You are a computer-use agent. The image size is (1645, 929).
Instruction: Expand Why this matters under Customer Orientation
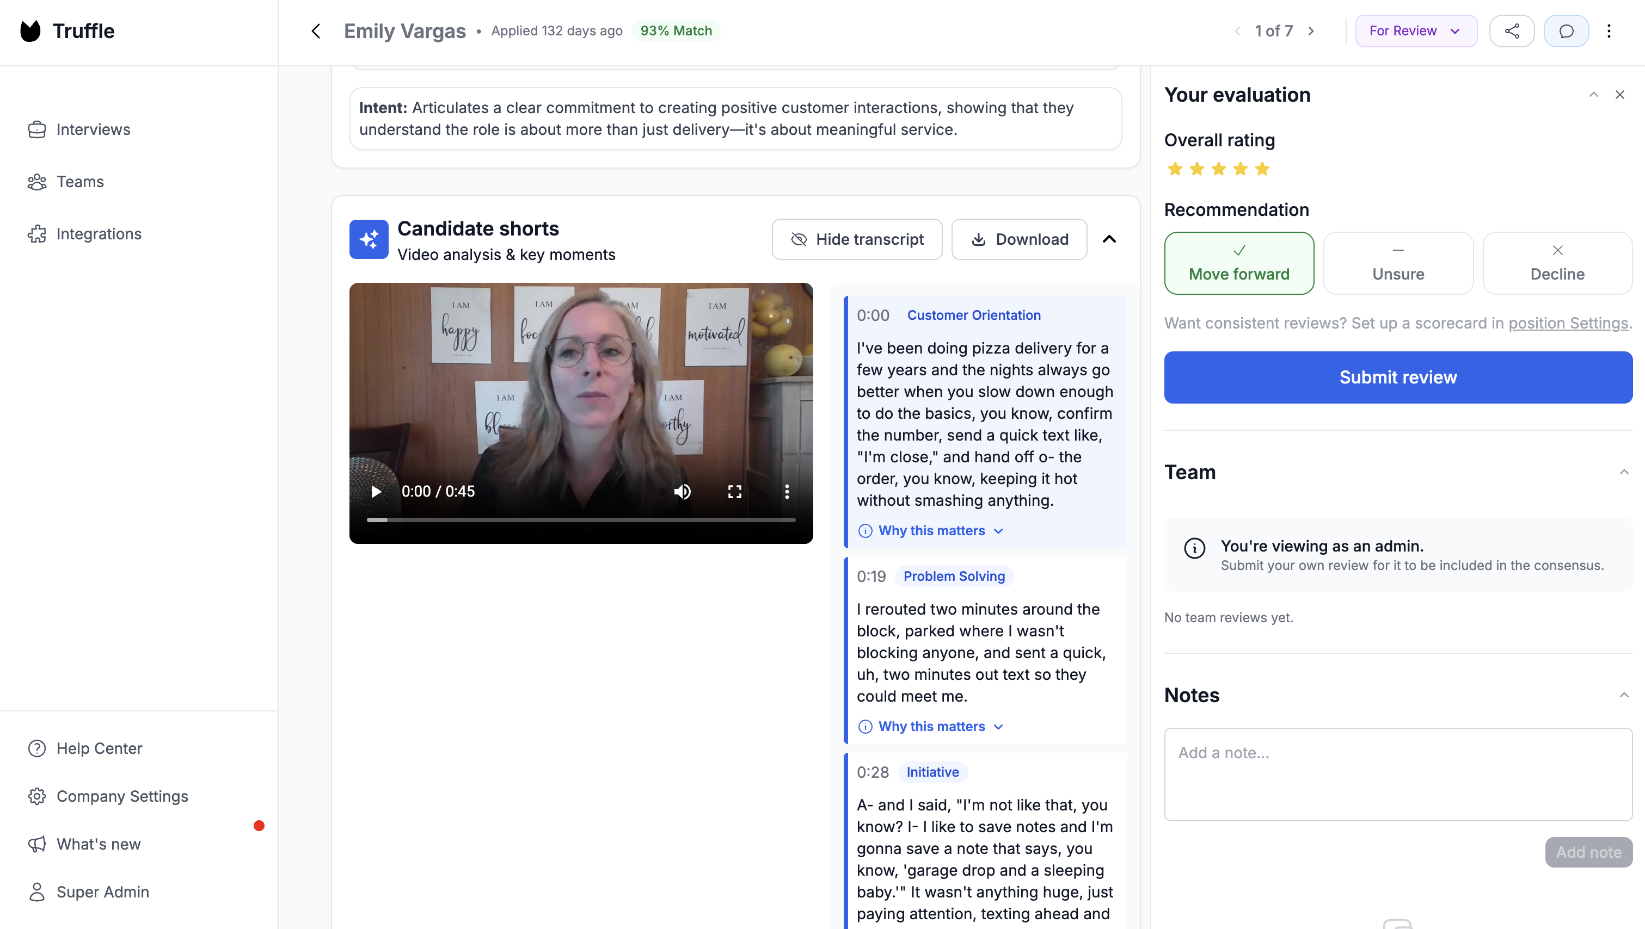931,531
